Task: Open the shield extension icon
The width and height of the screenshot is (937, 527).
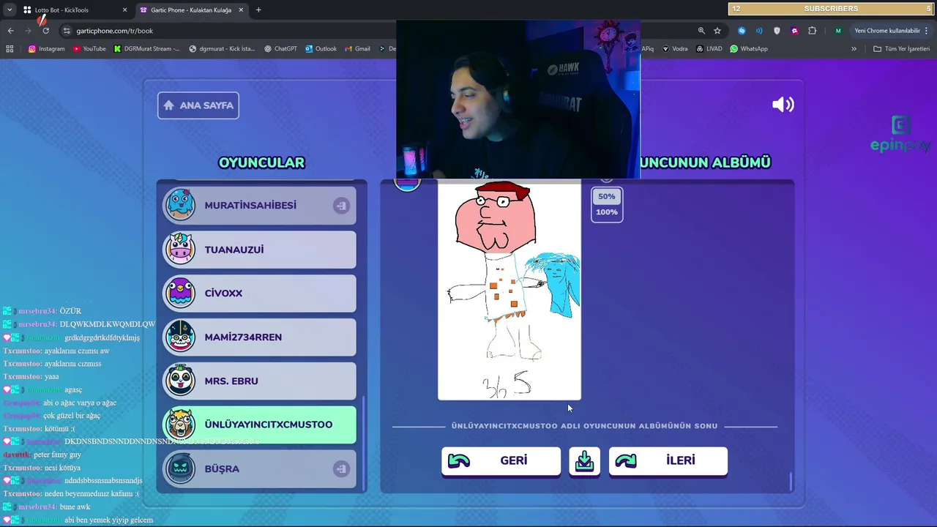Action: pos(777,31)
